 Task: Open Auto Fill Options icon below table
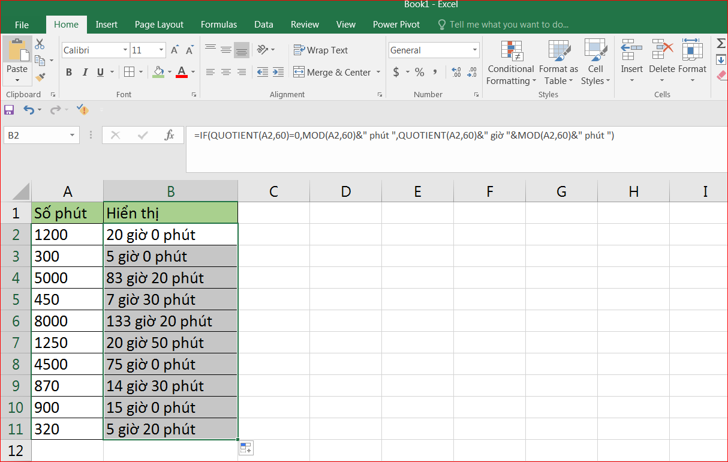246,448
